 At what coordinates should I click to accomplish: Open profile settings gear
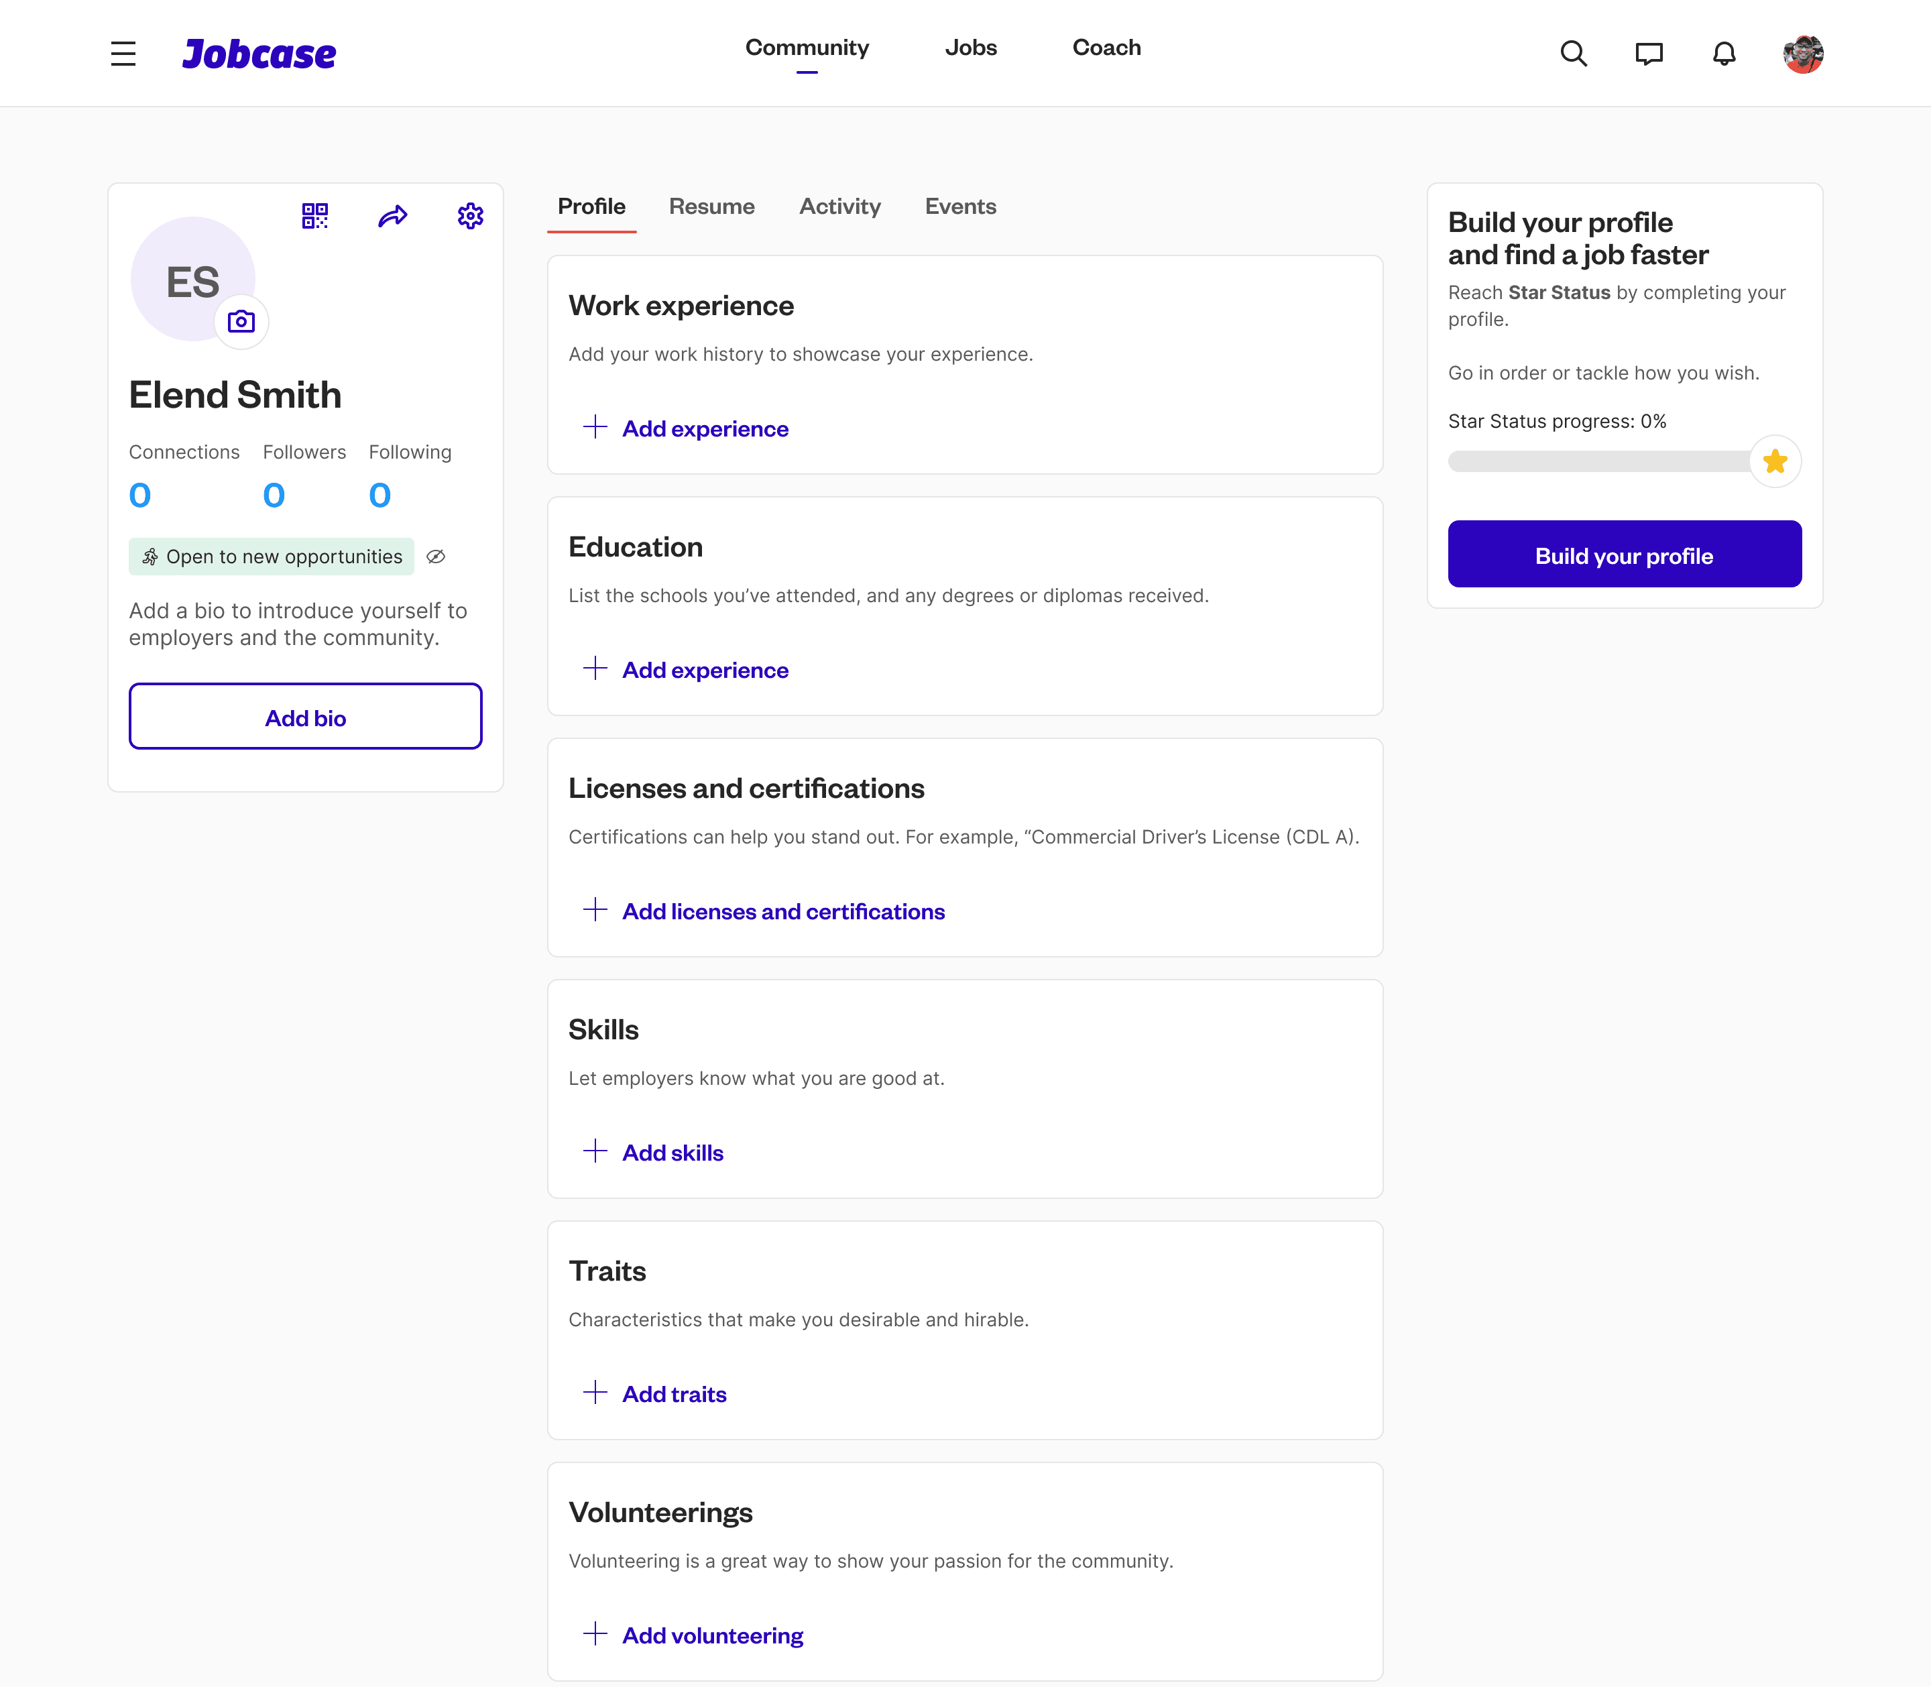point(471,216)
